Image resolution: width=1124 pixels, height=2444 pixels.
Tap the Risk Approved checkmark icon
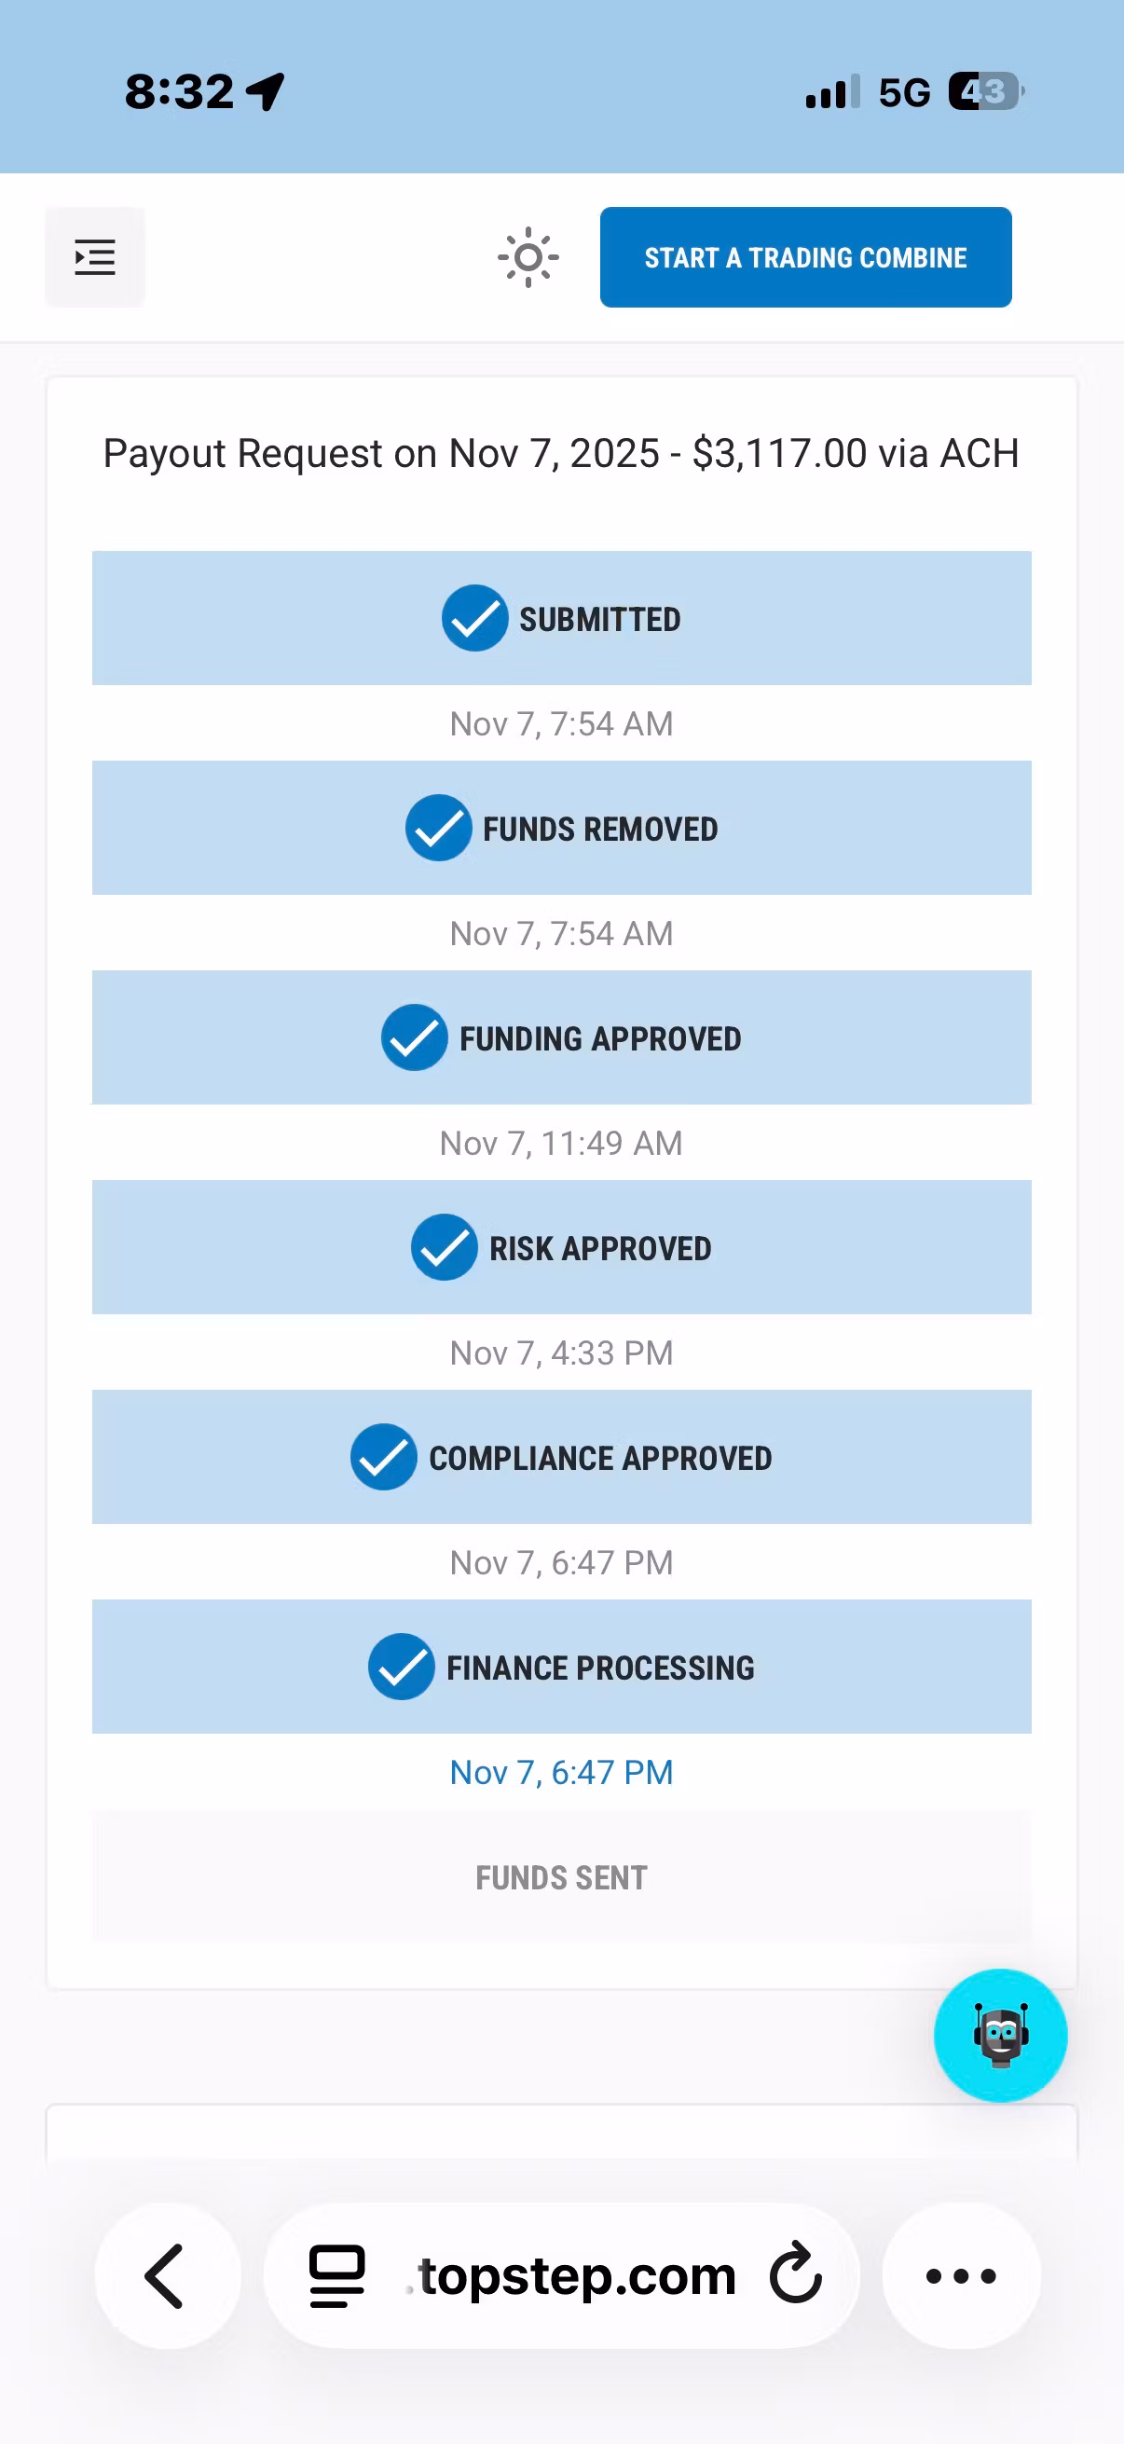pyautogui.click(x=444, y=1247)
